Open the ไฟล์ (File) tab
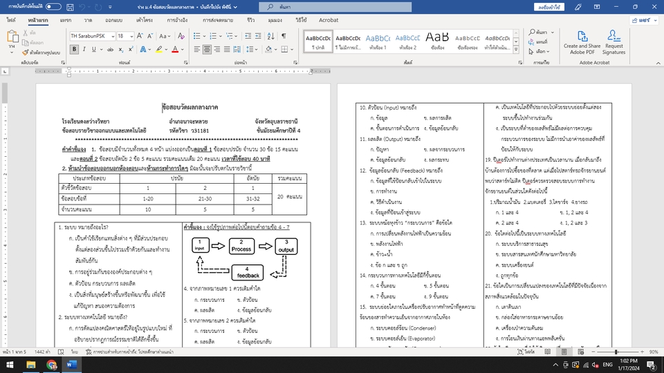Screen dimensions: 664x373 [11, 20]
